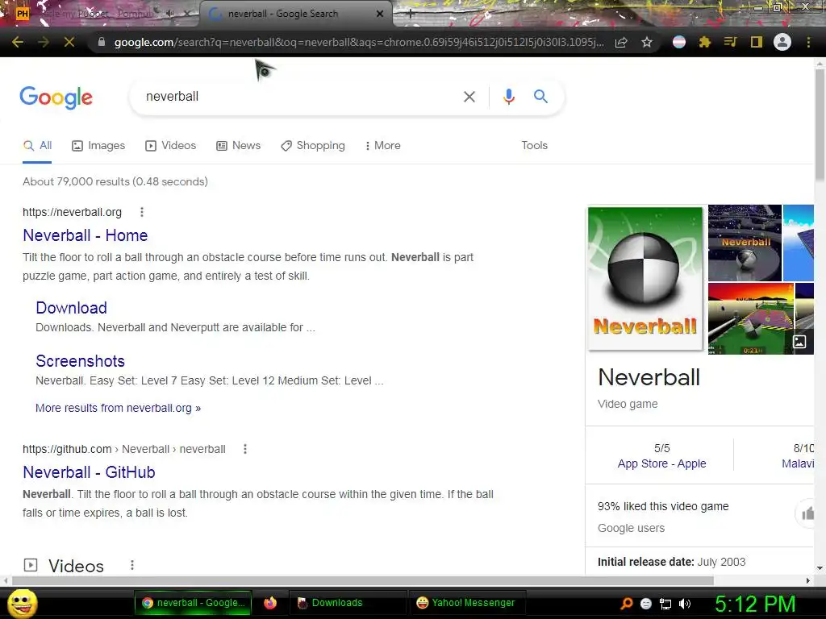
Task: Launch Firefox from the taskbar
Action: pyautogui.click(x=270, y=603)
